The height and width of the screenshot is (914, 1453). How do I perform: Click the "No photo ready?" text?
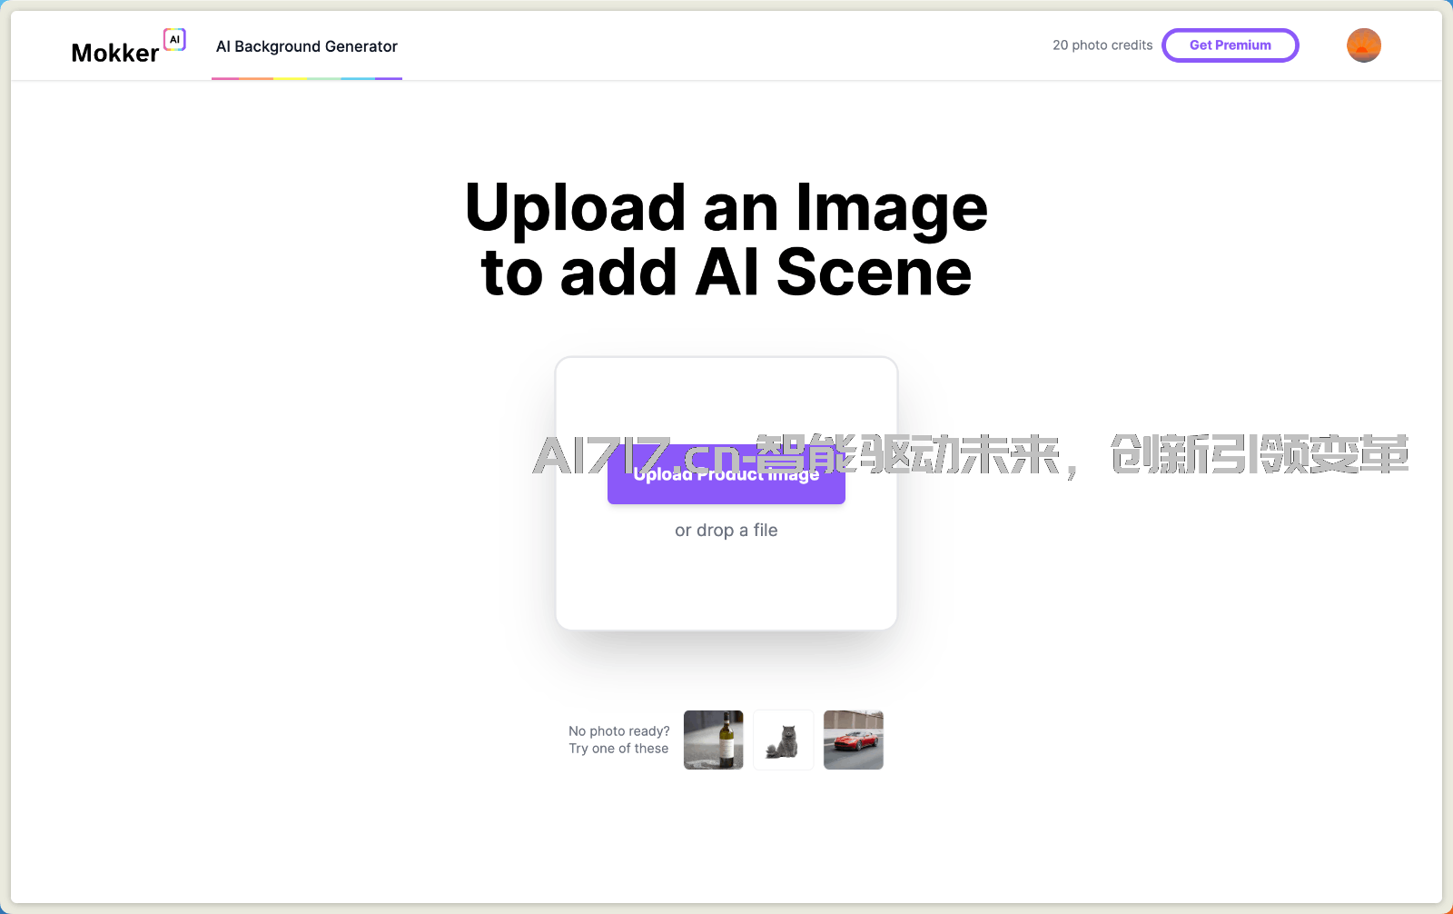(x=618, y=731)
